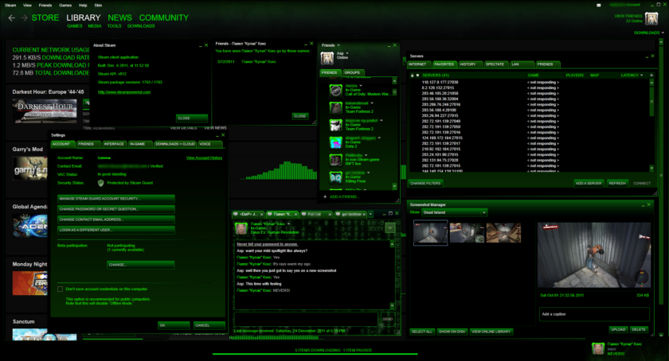This screenshot has height=361, width=669.
Task: Click the secure shield column icon in Servers
Action: (417, 76)
